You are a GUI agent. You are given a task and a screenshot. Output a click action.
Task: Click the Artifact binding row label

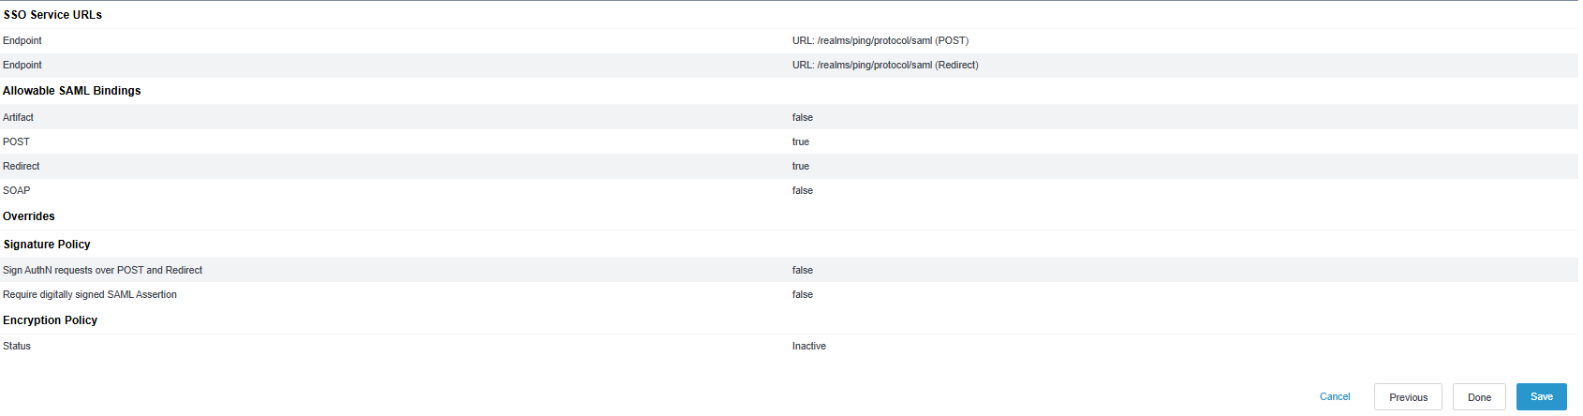tap(18, 117)
